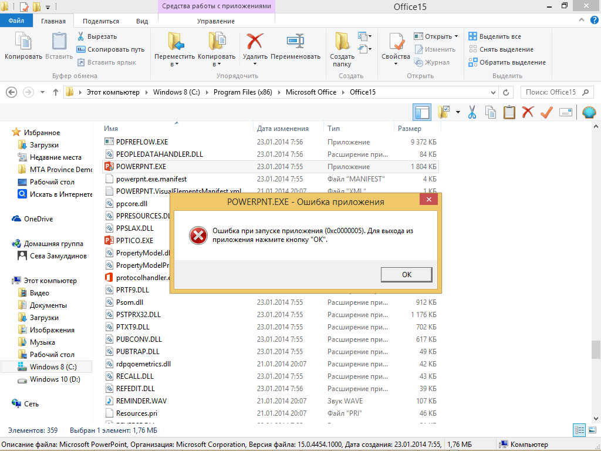Click the Microsoft Office breadcrumb

[x=311, y=92]
